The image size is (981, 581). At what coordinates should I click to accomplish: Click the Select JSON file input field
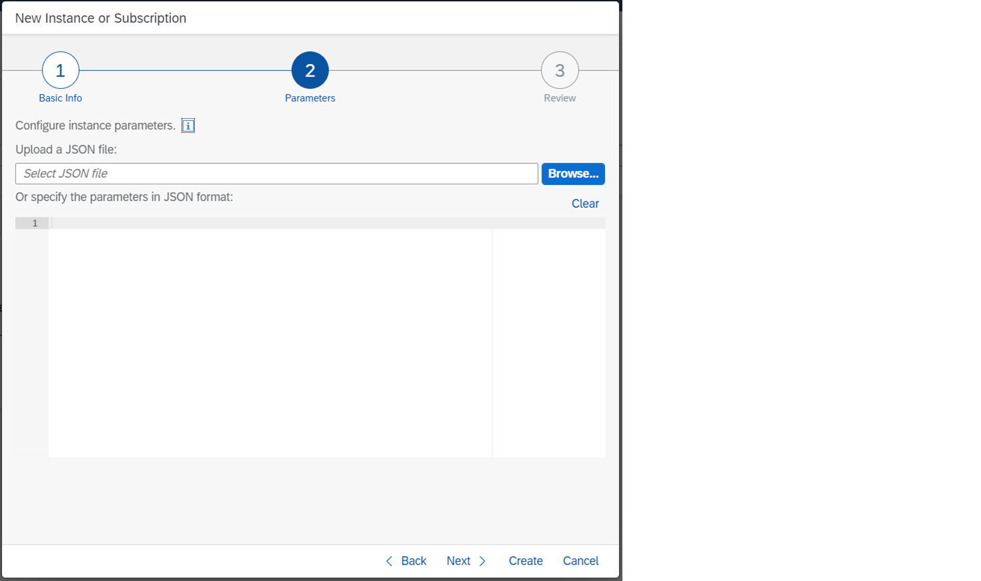(276, 174)
